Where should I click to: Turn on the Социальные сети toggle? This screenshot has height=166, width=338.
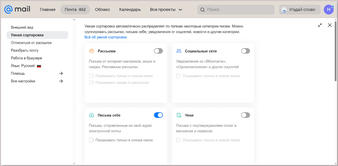[246, 51]
